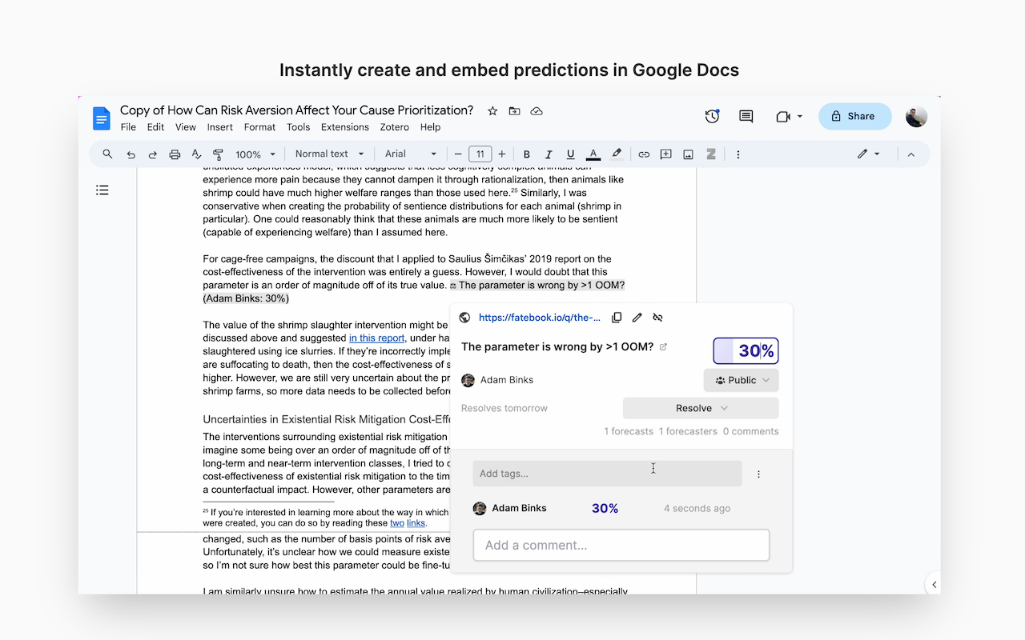Toggle underline formatting

pos(570,154)
